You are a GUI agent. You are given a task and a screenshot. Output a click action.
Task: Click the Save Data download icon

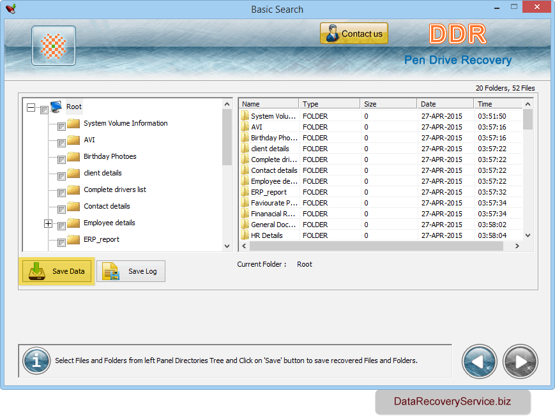[x=37, y=271]
